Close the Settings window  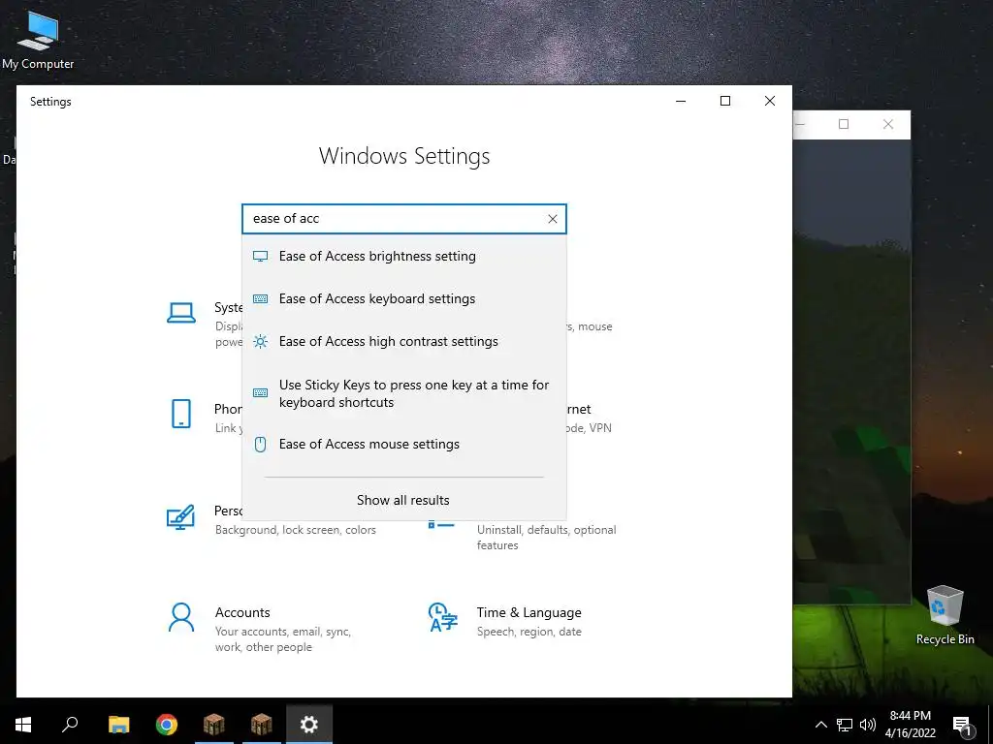click(x=770, y=101)
